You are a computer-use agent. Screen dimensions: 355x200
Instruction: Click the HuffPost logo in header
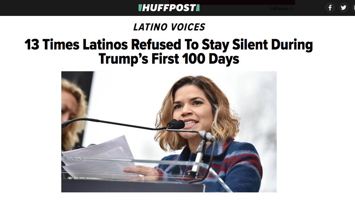click(169, 8)
